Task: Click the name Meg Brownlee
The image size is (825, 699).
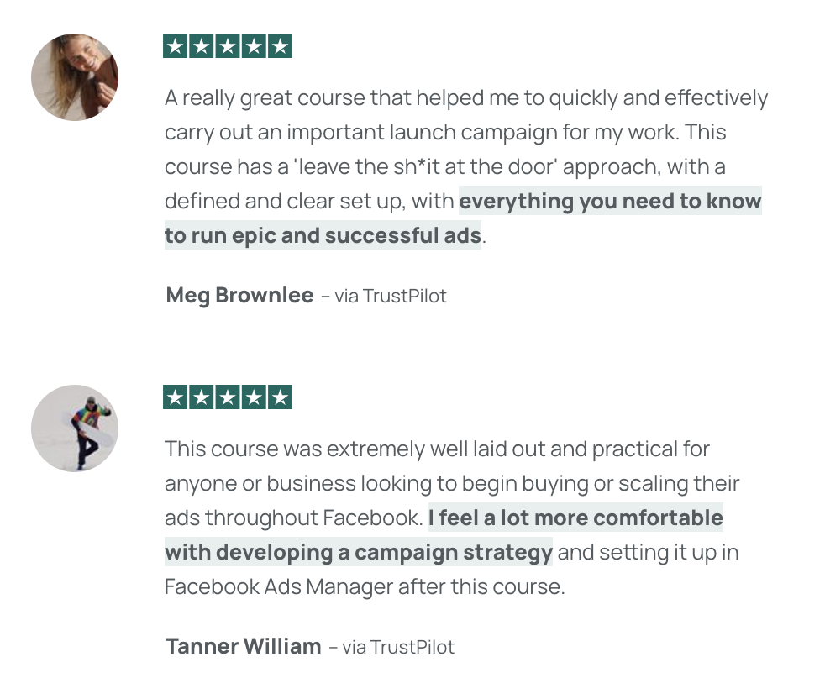Action: (x=239, y=295)
